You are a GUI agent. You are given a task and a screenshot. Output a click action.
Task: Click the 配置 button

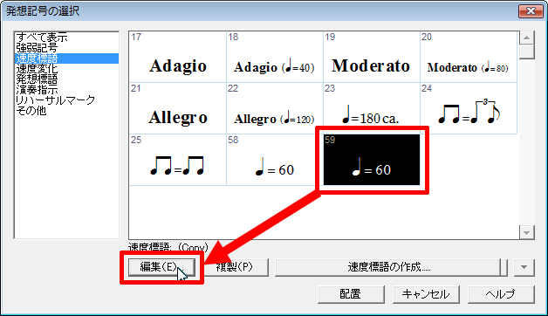[x=351, y=294]
